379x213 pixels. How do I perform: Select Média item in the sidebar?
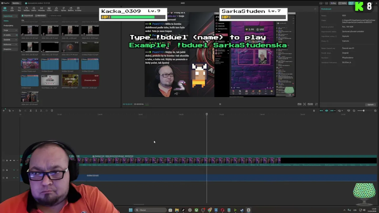tap(6, 21)
